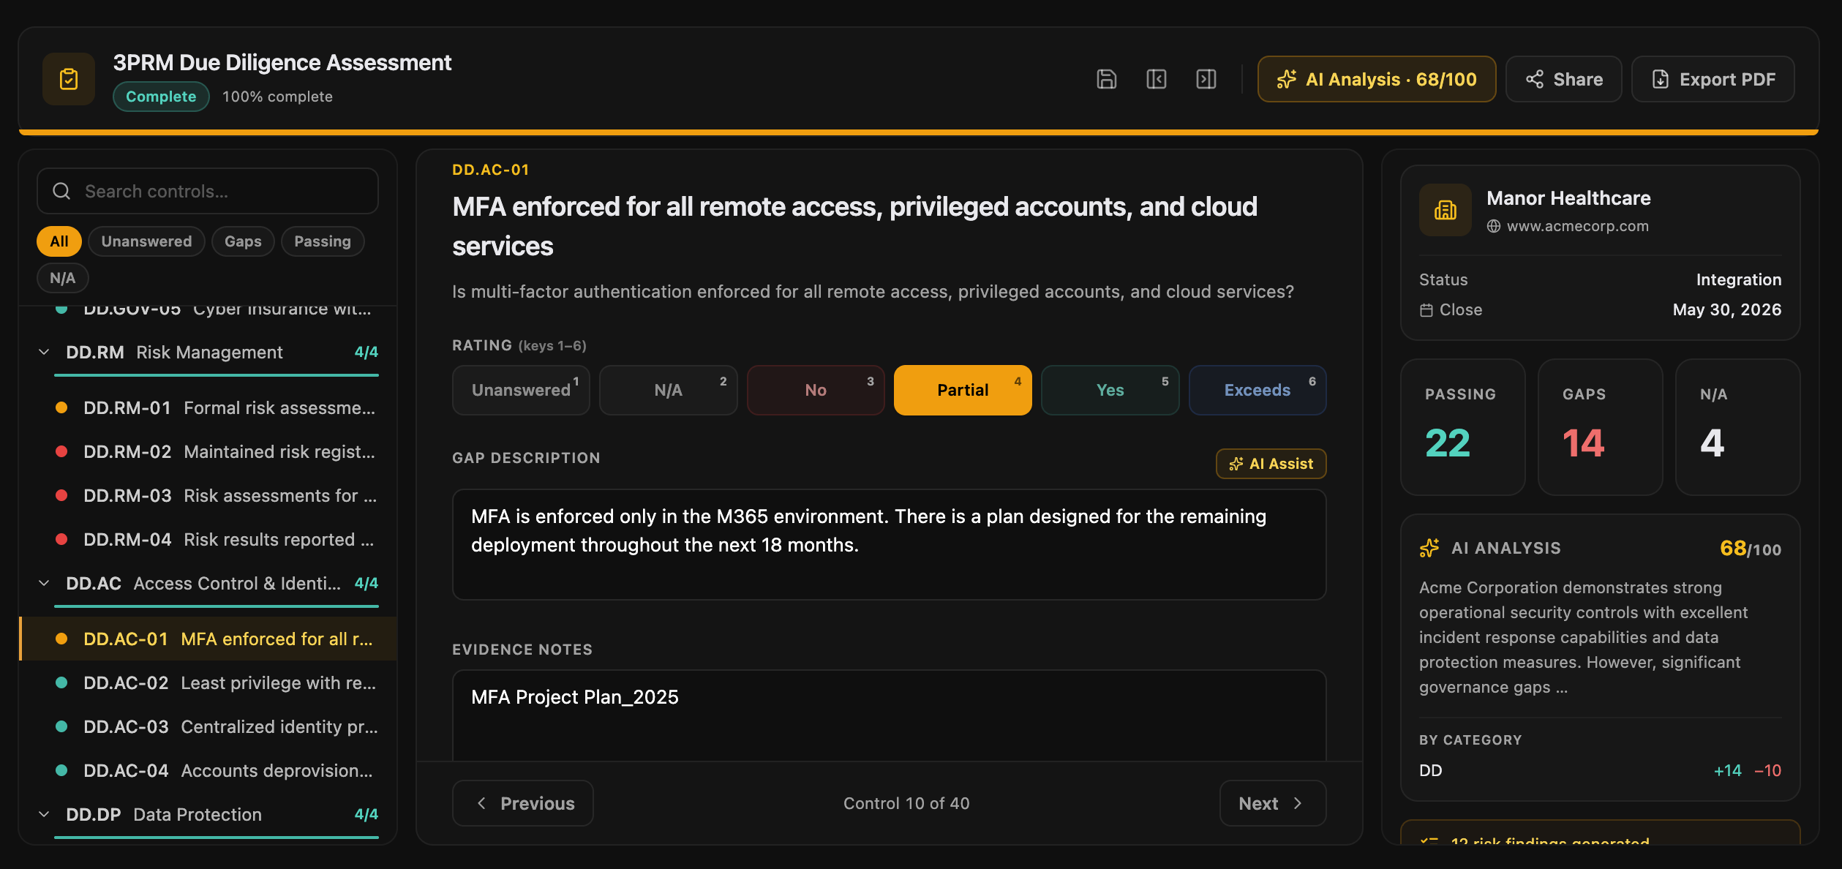
Task: Open control DD.AC-04 Accounts deprovisioning
Action: tap(208, 770)
